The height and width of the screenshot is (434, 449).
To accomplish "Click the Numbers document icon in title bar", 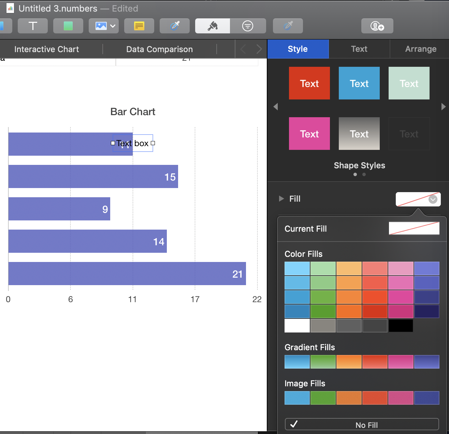I will (10, 8).
